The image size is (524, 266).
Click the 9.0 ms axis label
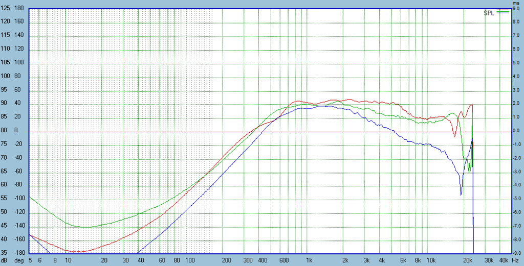click(x=516, y=8)
